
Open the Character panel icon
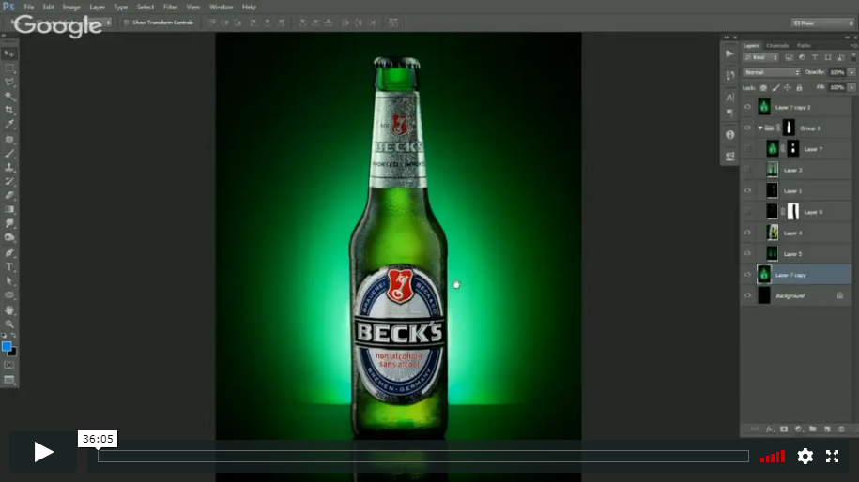tap(729, 98)
